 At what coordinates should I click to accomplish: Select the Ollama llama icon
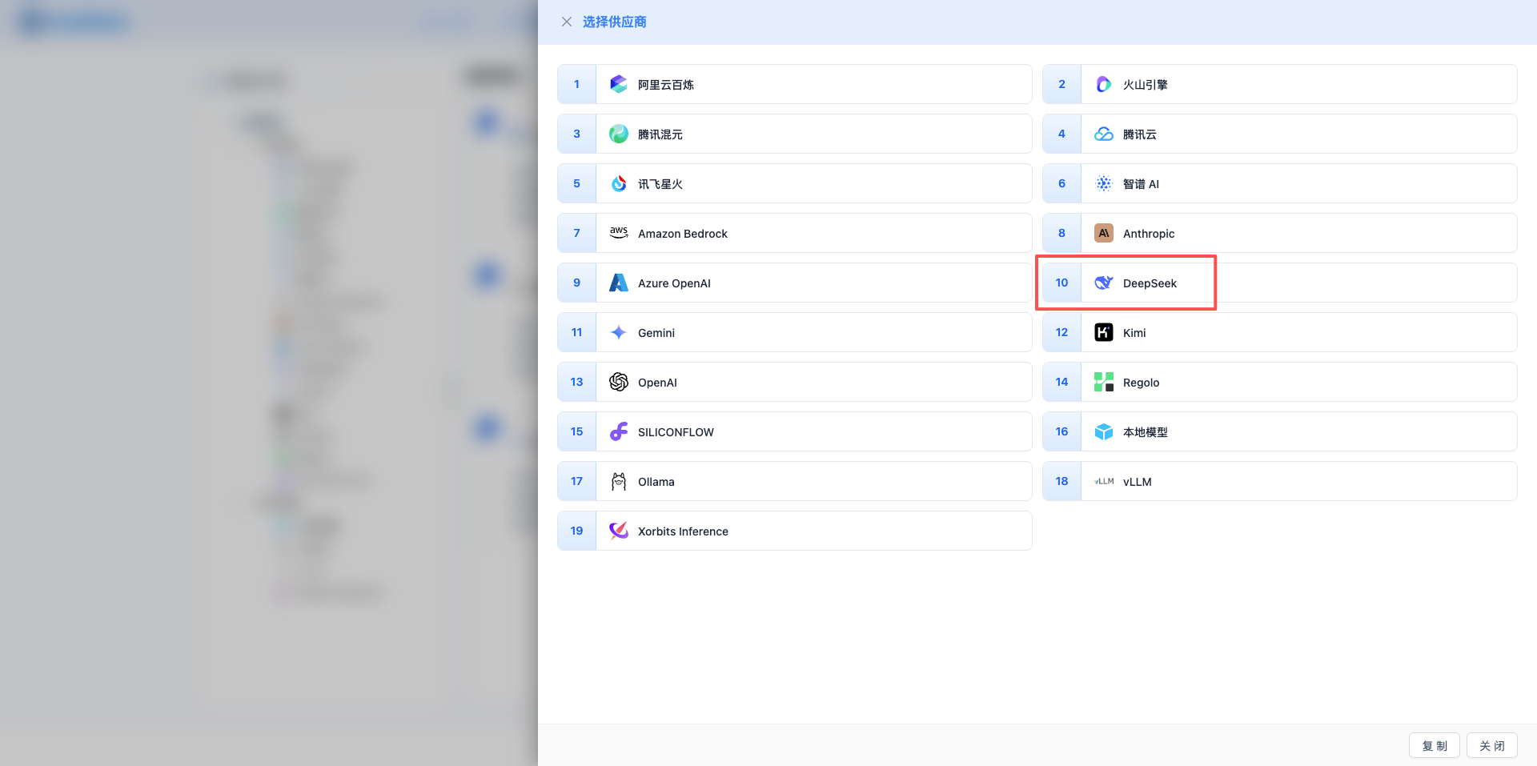pyautogui.click(x=618, y=481)
